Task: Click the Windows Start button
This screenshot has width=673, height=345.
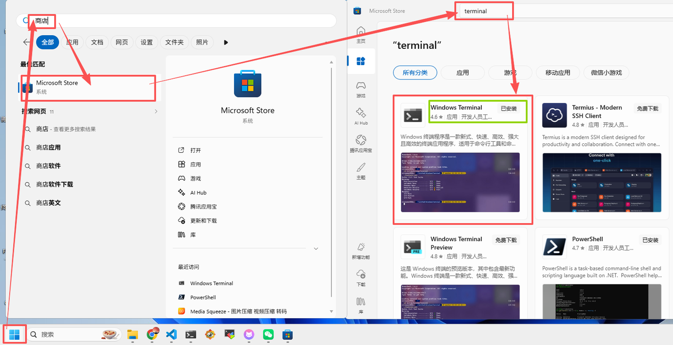Action: pos(15,334)
